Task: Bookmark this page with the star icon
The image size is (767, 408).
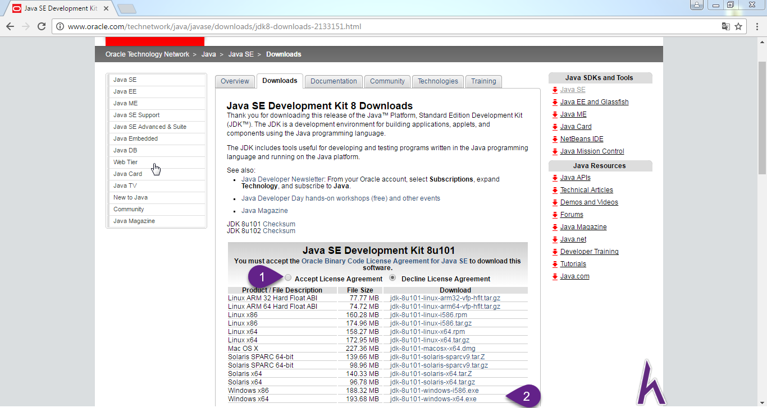Action: (739, 26)
